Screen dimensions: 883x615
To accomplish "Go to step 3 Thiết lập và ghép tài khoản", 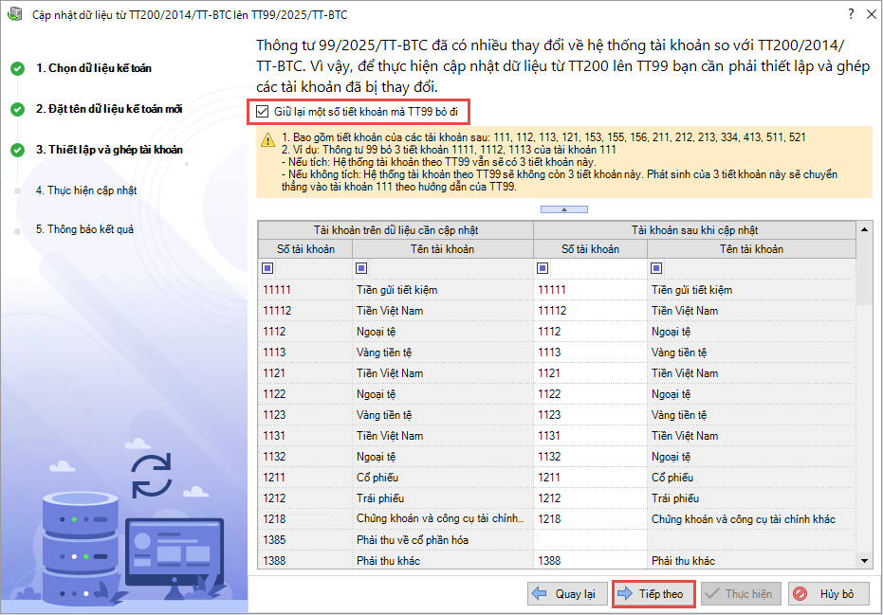I will [x=109, y=150].
